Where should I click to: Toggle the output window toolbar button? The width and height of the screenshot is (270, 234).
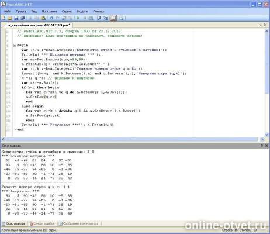tap(113, 18)
